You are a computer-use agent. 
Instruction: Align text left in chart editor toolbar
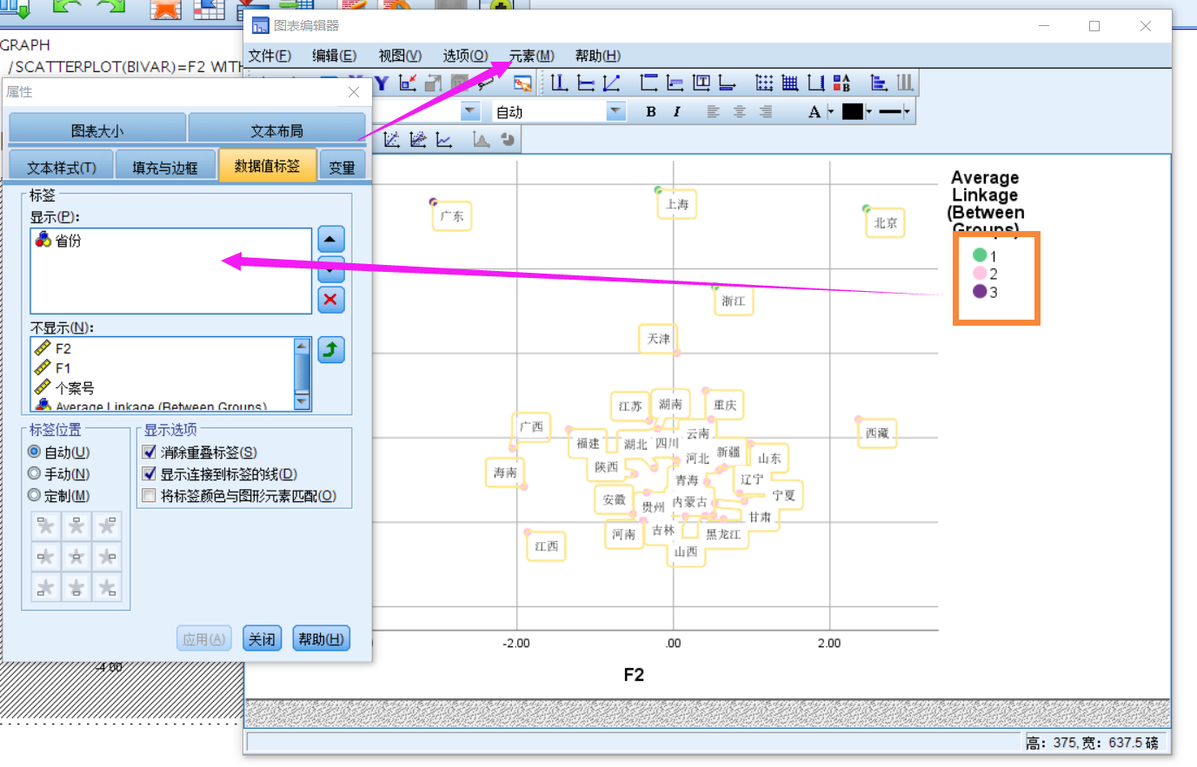(x=713, y=112)
